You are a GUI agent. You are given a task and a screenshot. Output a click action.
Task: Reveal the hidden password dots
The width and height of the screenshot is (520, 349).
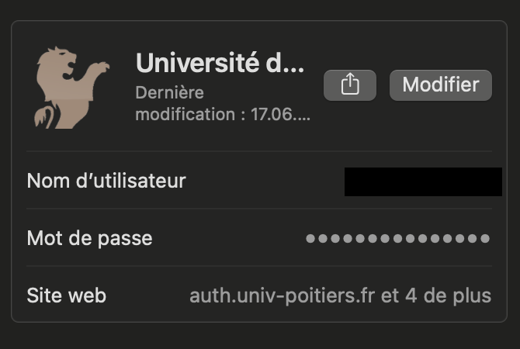coord(397,238)
